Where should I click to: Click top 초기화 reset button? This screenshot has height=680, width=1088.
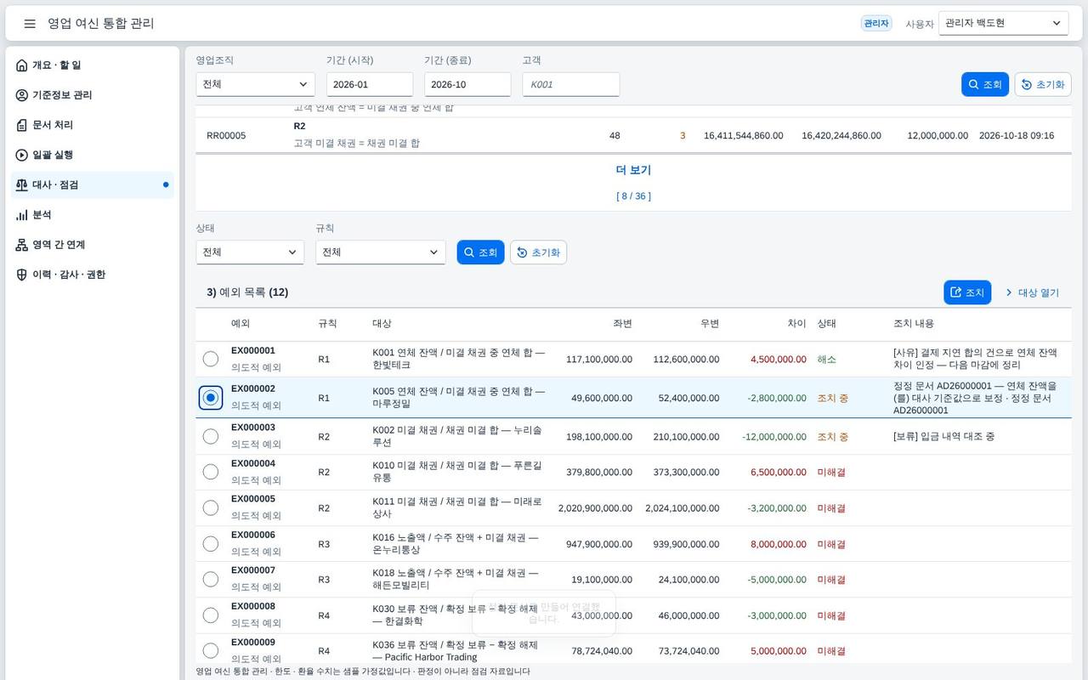(x=1043, y=84)
